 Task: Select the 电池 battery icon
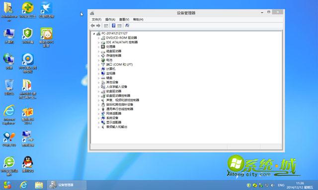tap(103, 60)
